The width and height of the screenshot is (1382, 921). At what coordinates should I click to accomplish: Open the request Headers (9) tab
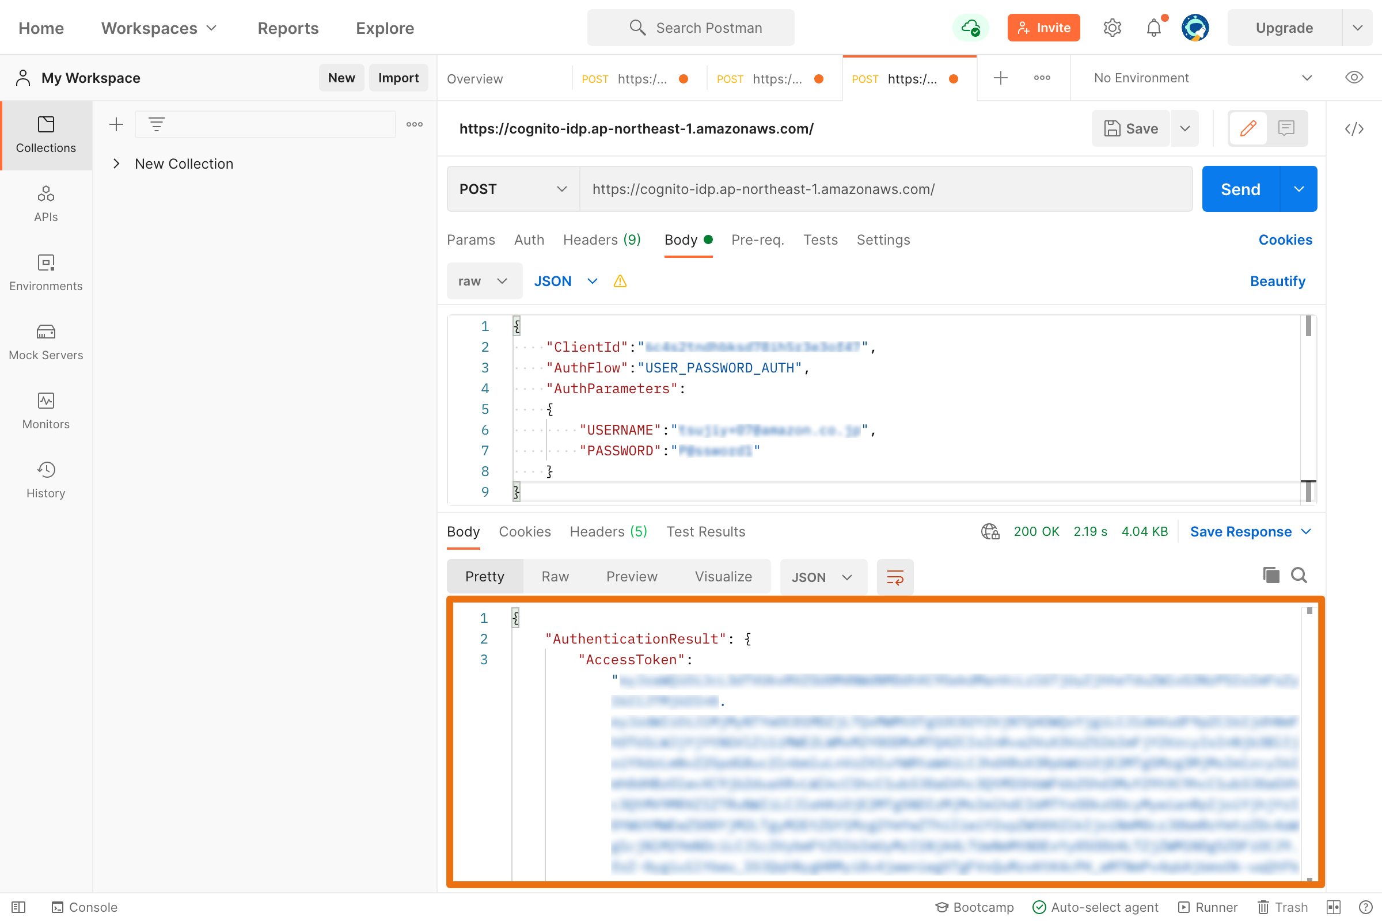[x=602, y=239]
